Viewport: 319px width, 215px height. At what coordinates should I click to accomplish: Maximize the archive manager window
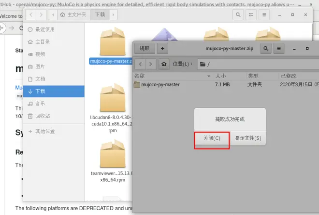tap(307, 49)
